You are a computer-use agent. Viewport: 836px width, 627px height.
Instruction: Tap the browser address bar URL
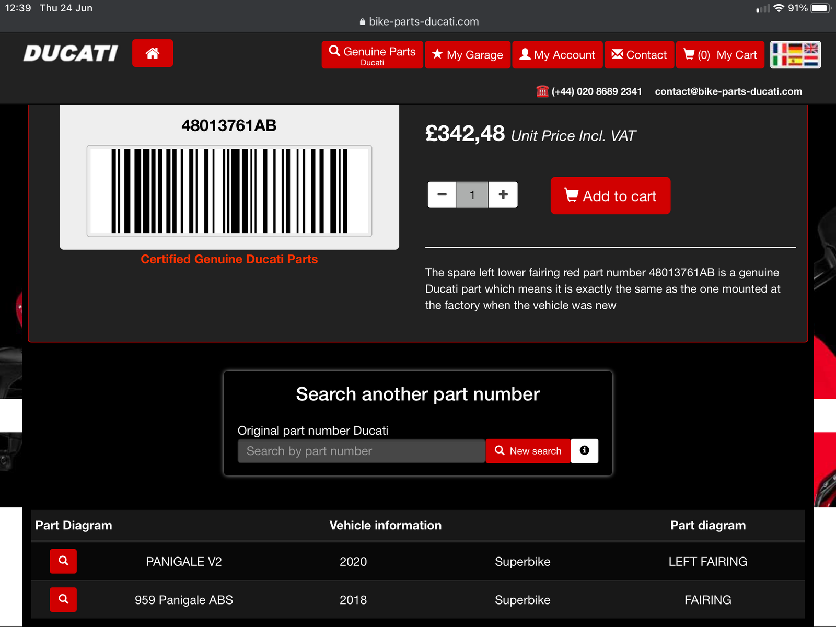click(423, 21)
